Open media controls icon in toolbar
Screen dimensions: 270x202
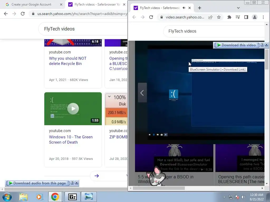point(238,17)
